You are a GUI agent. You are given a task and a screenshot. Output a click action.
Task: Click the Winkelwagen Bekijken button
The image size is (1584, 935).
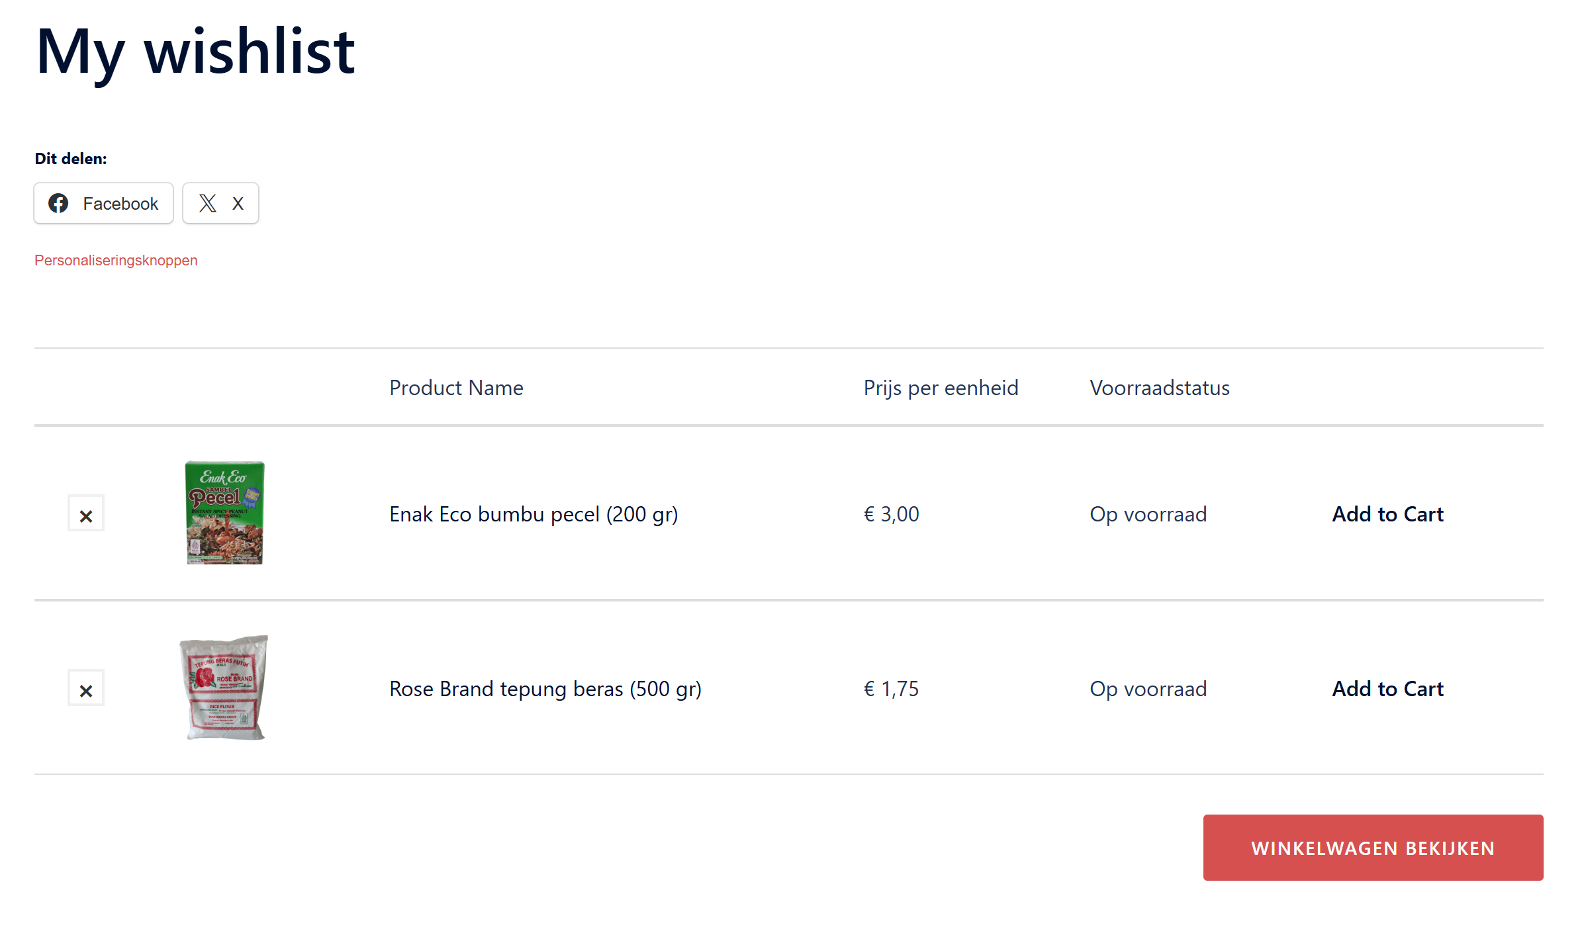pyautogui.click(x=1373, y=848)
